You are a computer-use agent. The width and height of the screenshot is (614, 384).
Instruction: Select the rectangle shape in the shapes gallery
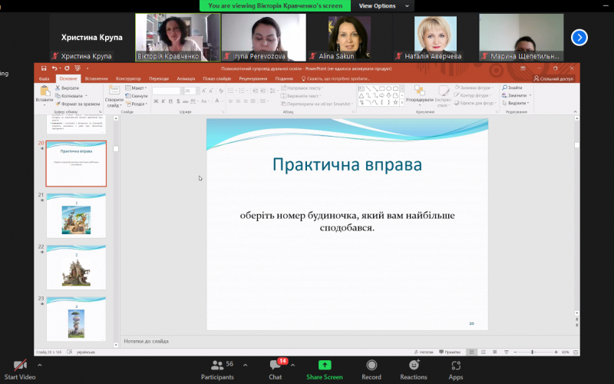381,89
